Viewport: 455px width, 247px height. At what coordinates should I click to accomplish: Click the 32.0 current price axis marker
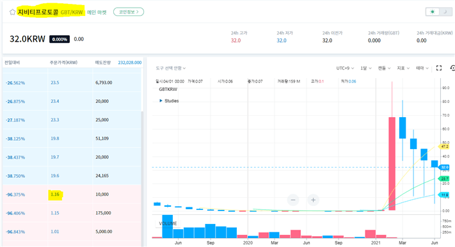444,167
